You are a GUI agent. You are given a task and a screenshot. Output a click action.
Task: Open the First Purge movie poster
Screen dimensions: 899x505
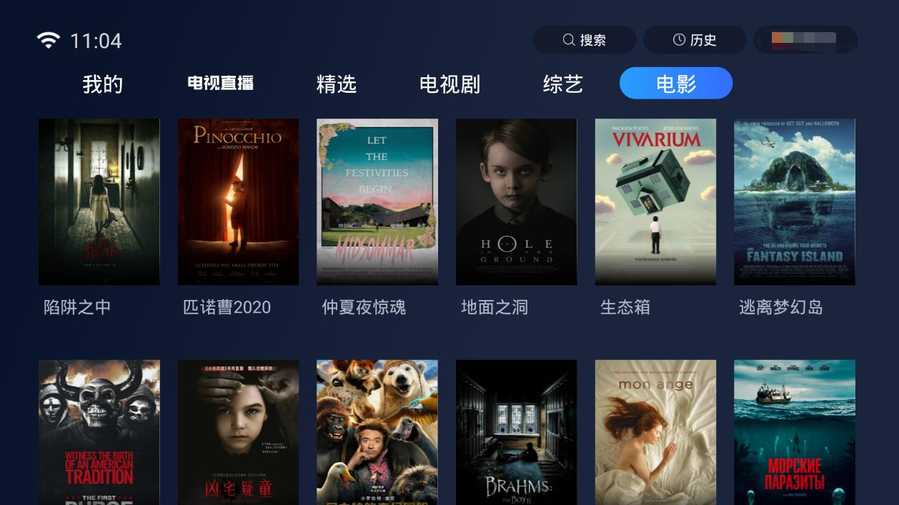click(x=99, y=432)
